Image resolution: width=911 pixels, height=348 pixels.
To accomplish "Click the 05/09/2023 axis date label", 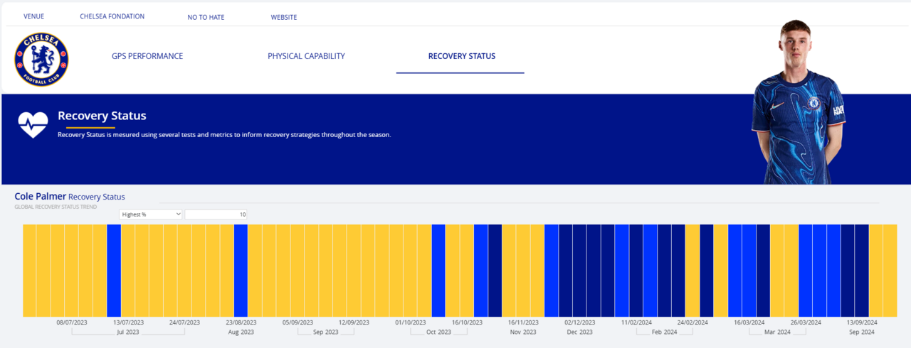I will point(297,322).
